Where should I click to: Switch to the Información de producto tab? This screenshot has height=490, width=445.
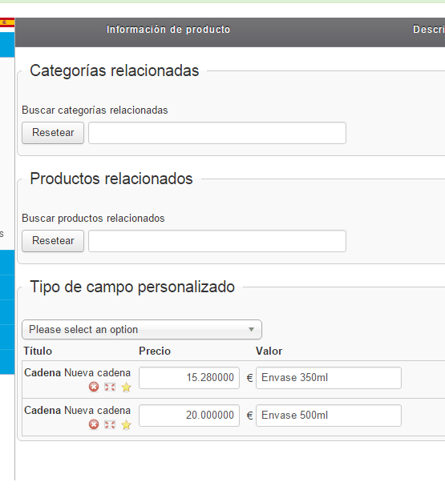pos(168,30)
